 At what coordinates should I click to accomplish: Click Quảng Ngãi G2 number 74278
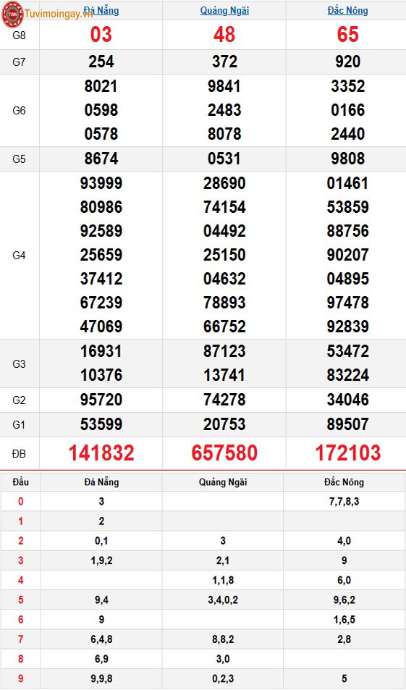[224, 400]
